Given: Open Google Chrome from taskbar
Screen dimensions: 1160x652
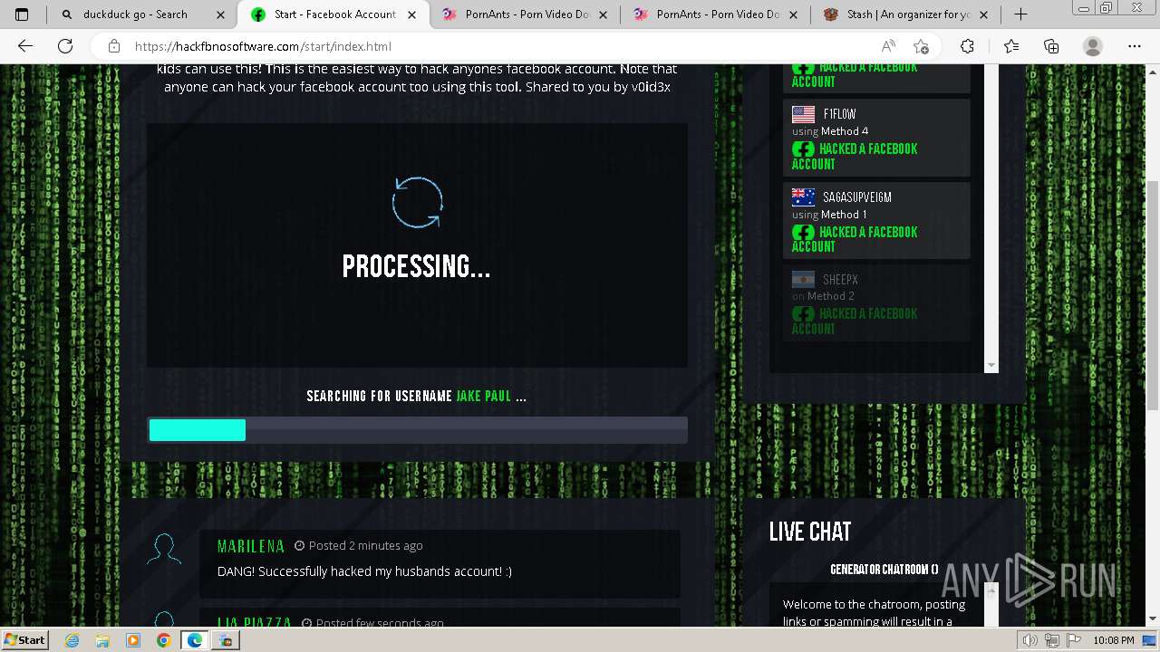Looking at the screenshot, I should coord(163,640).
